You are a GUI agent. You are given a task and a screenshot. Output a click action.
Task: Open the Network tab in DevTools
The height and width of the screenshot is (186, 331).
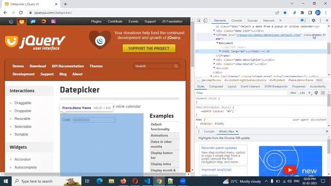[x=268, y=21]
